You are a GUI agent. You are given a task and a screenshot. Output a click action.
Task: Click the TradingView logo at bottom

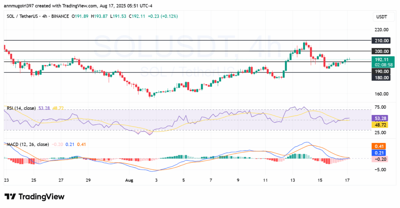pyautogui.click(x=34, y=197)
